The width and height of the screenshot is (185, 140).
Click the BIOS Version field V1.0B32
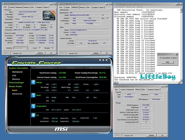(x=90, y=32)
